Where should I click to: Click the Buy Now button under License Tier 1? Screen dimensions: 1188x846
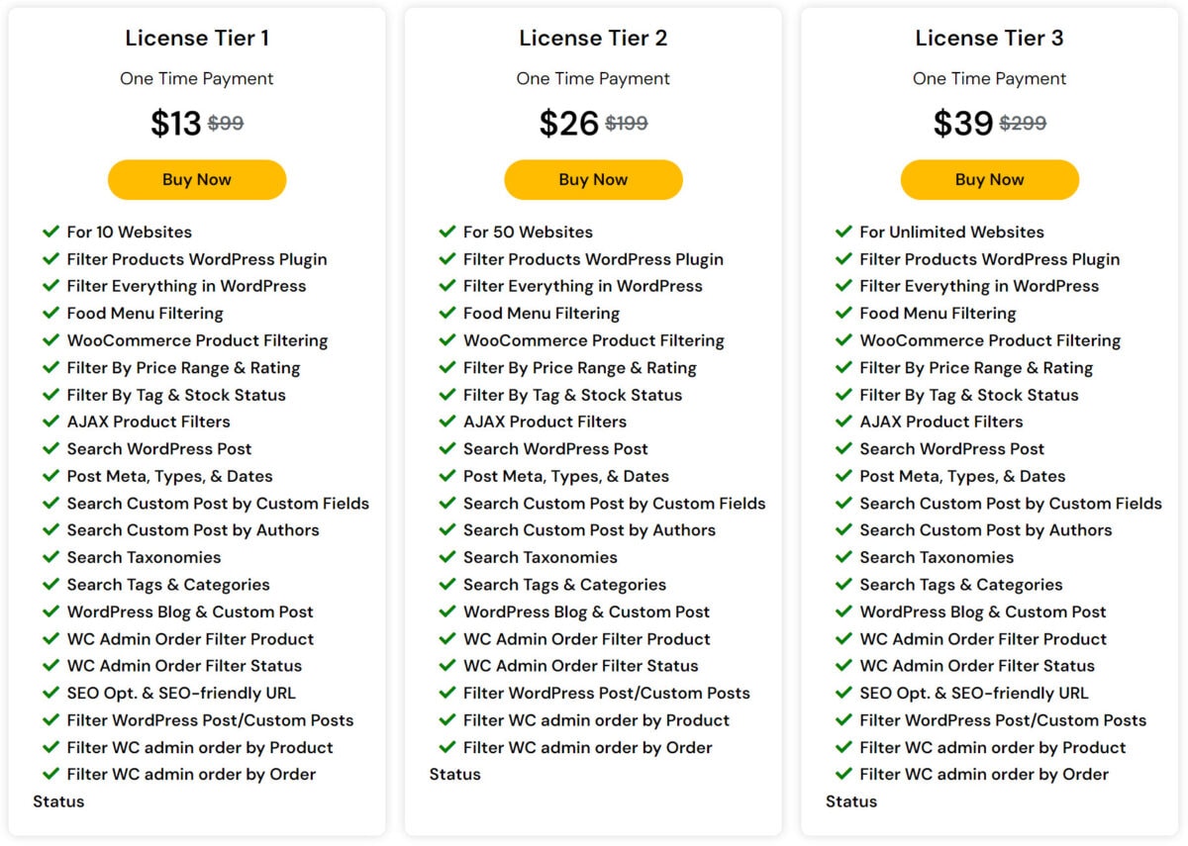click(196, 179)
